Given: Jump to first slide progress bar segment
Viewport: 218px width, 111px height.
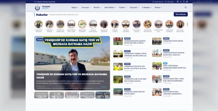Looking at the screenshot, I should 44,88.
